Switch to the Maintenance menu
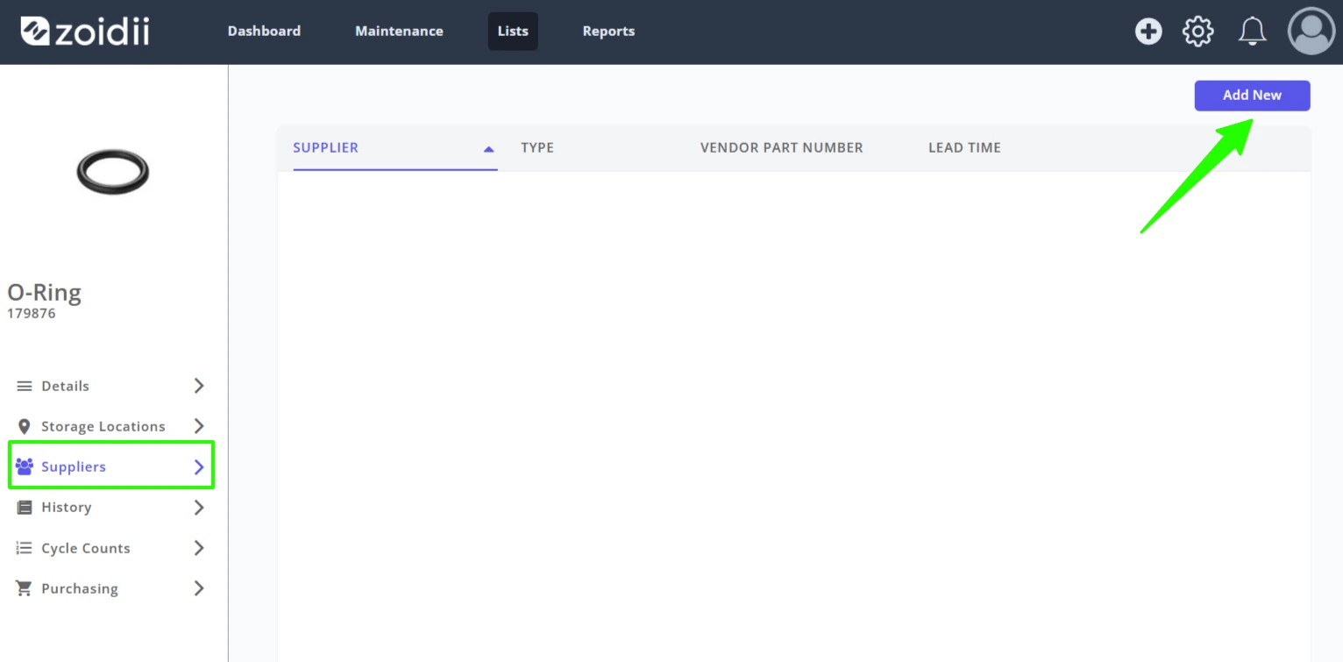This screenshot has width=1343, height=662. (x=399, y=31)
